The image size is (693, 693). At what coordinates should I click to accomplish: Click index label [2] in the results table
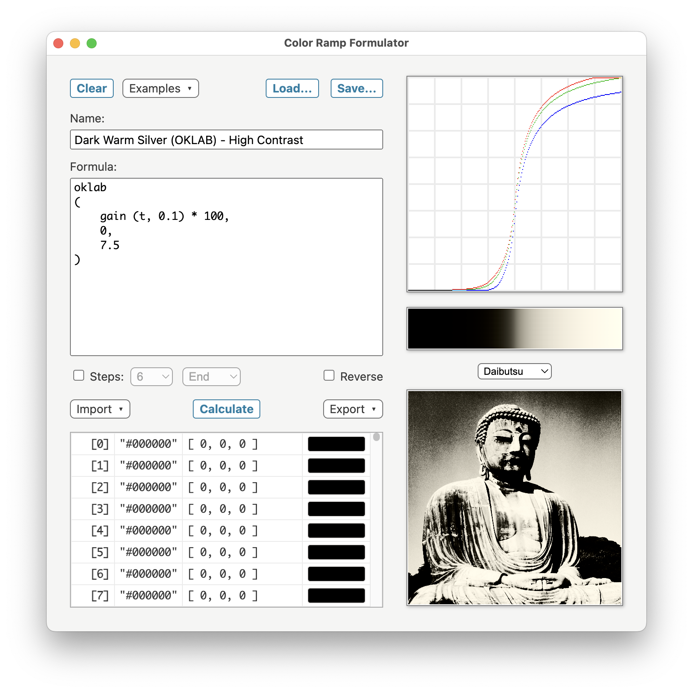coord(100,487)
